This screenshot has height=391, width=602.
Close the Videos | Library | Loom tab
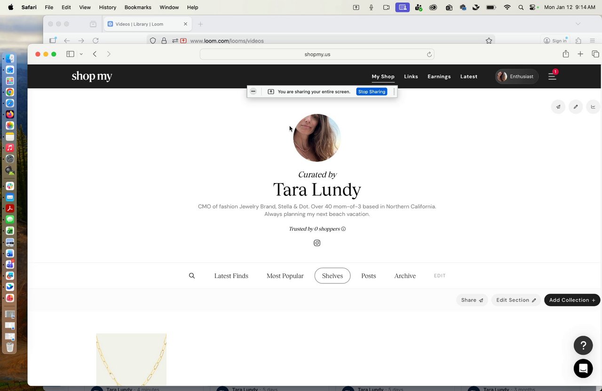(x=185, y=24)
